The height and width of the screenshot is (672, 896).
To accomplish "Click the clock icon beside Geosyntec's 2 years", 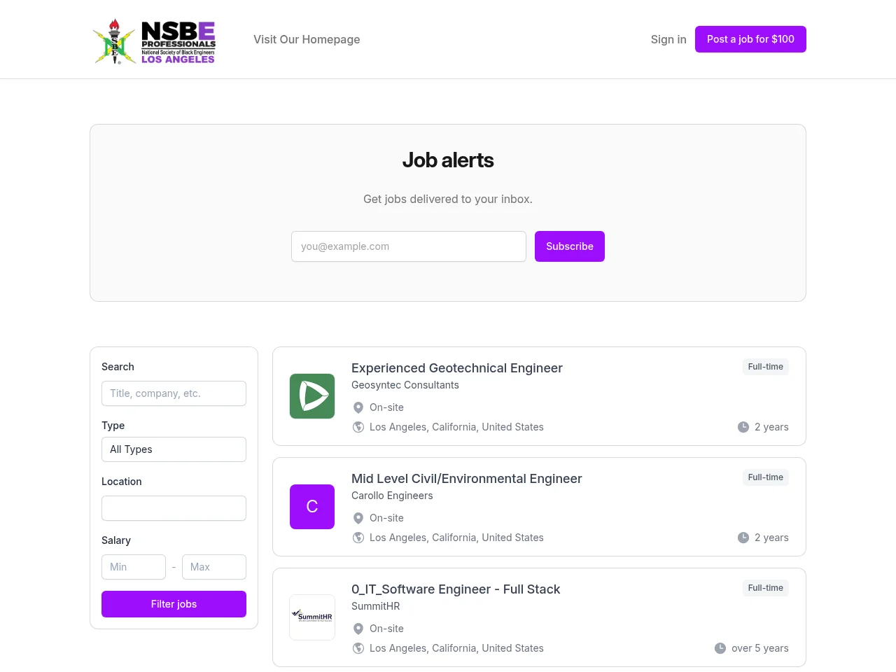I will (x=743, y=427).
